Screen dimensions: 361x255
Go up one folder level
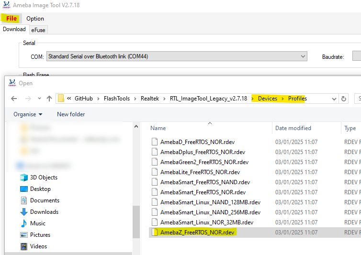pos(49,99)
